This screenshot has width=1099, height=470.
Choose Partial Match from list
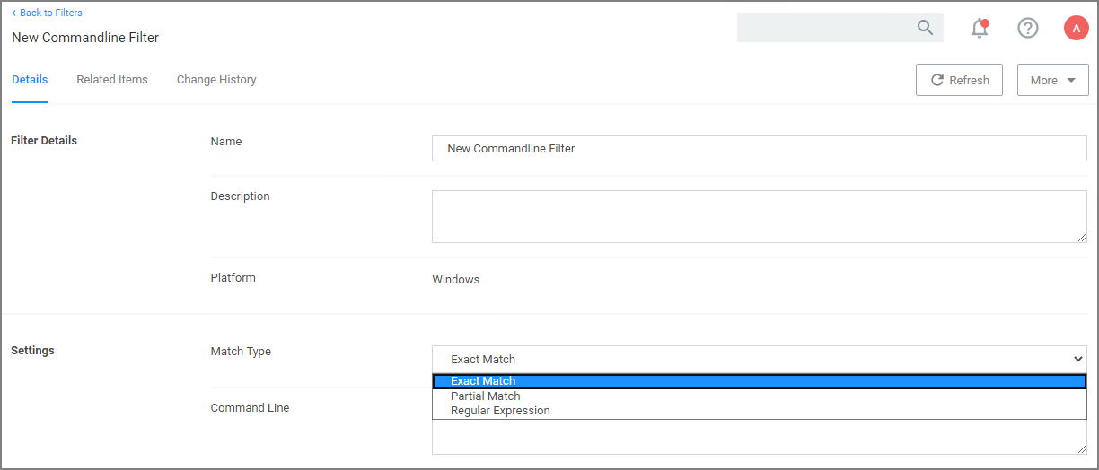tap(486, 396)
